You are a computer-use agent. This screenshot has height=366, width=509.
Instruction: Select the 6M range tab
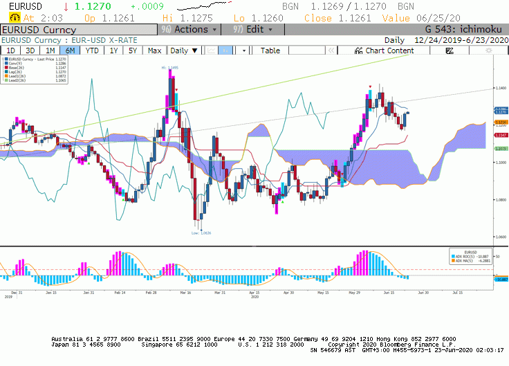point(70,51)
